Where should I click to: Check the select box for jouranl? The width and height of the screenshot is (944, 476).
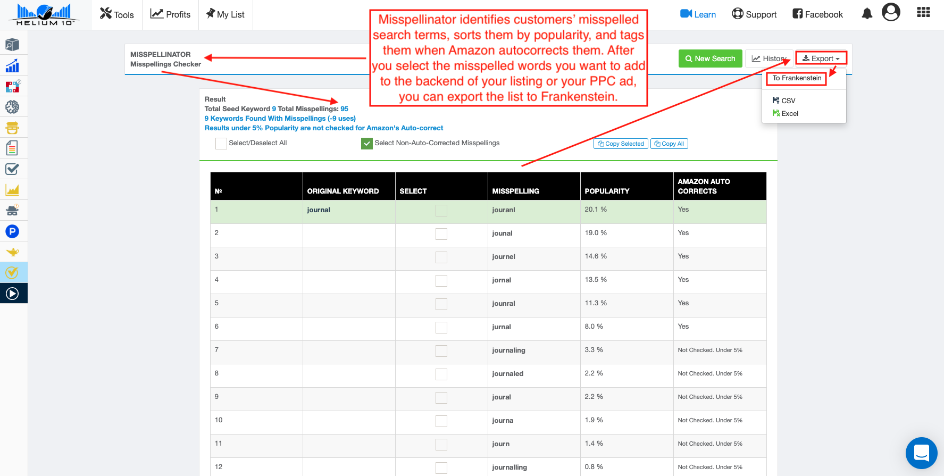click(x=441, y=211)
